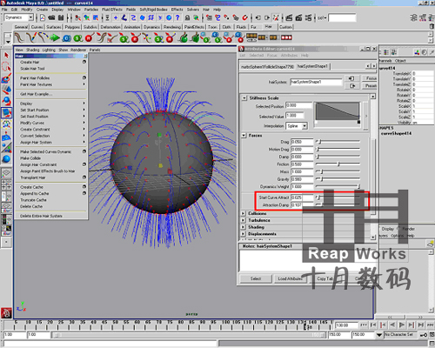Click frame 50 on the time slider
Screen dimensions: 435x348
pos(116,325)
